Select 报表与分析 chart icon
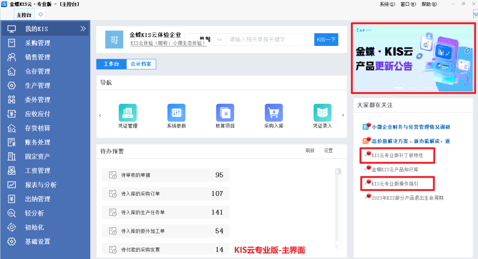This screenshot has height=259, width=478. 12,185
